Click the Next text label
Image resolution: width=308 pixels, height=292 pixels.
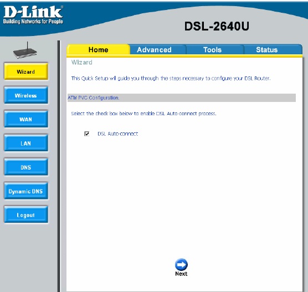181,274
